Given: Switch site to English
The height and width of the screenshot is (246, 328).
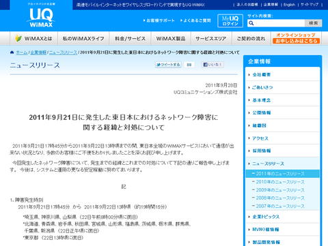Looking at the screenshot, I should 289,5.
